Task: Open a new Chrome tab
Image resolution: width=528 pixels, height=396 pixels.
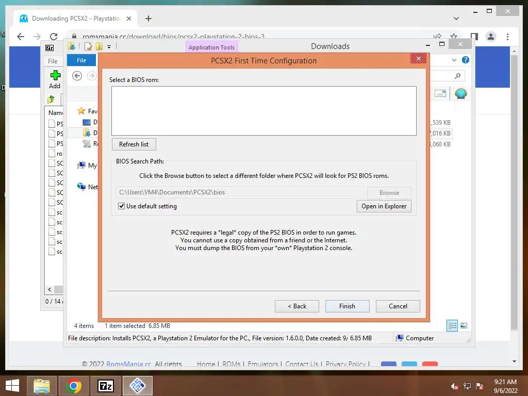Action: [148, 19]
